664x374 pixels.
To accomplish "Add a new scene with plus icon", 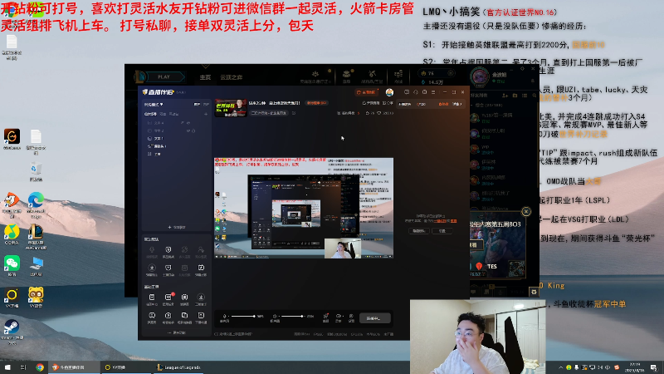I will click(206, 114).
